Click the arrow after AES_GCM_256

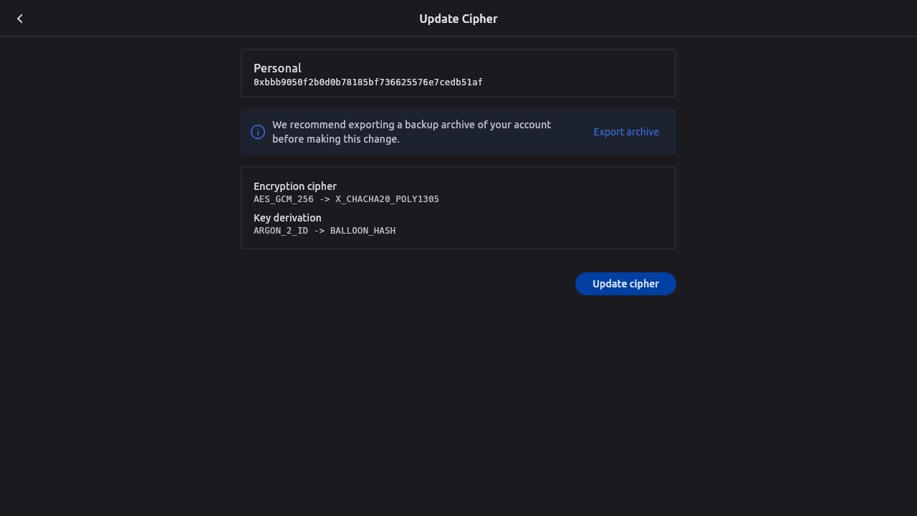[325, 199]
